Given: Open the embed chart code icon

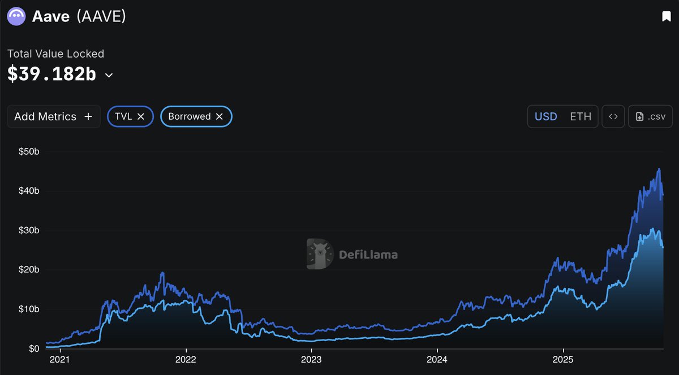Looking at the screenshot, I should pos(613,116).
